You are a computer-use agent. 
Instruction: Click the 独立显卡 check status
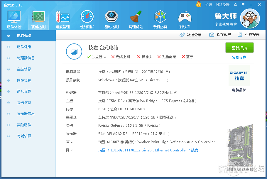(96, 57)
